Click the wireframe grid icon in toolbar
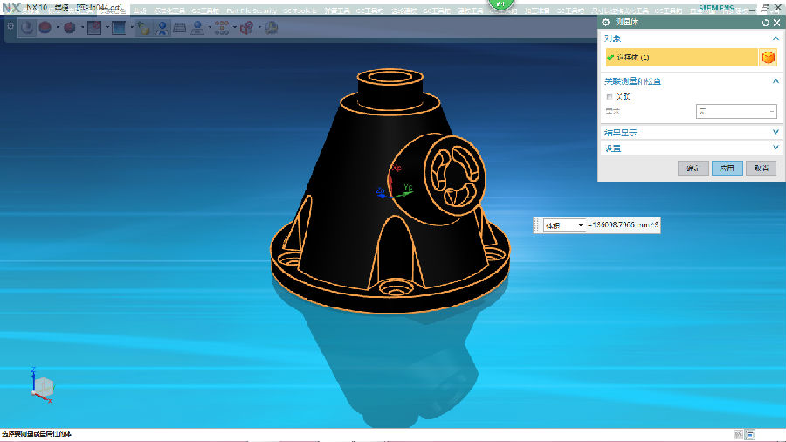Screen dimensions: 786x442 point(179,28)
